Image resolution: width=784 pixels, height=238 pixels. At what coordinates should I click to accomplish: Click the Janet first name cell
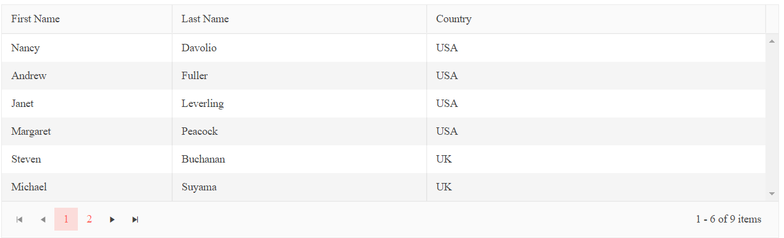(86, 103)
